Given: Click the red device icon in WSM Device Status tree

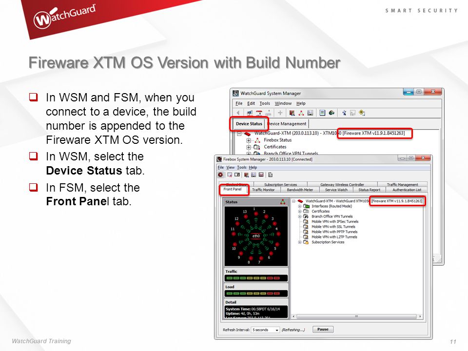Looking at the screenshot, I should pyautogui.click(x=247, y=134).
